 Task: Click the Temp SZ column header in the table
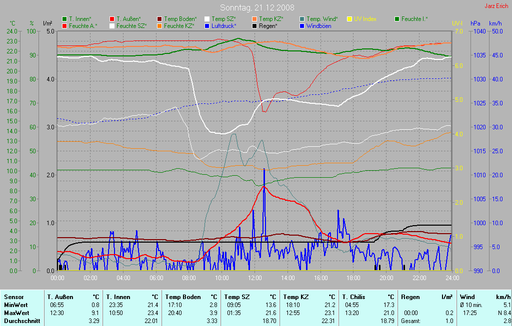point(236,297)
